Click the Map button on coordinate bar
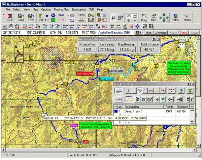202x160 pixels. [148, 33]
